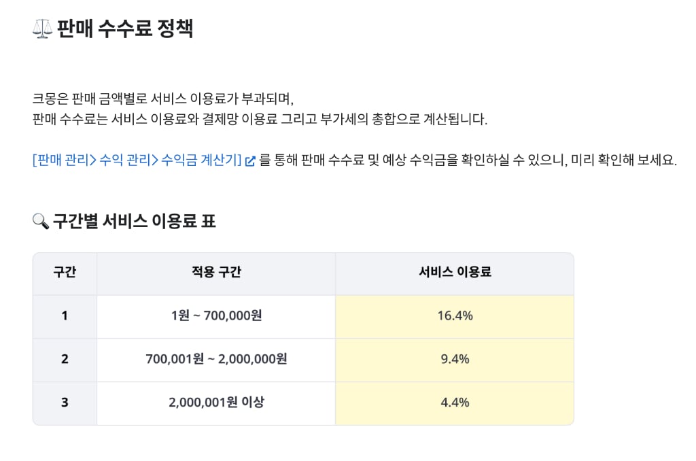Select the 4.4% fee cell

click(455, 403)
